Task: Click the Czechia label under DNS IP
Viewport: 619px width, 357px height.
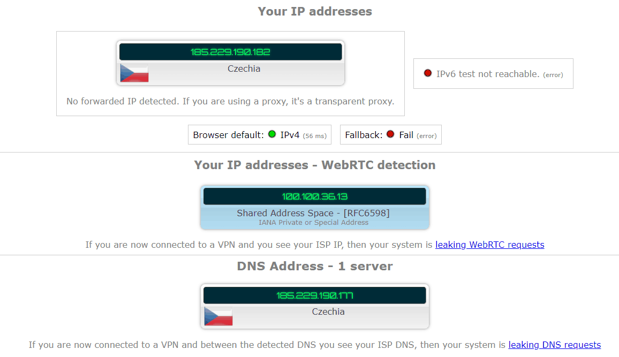Action: click(x=328, y=312)
